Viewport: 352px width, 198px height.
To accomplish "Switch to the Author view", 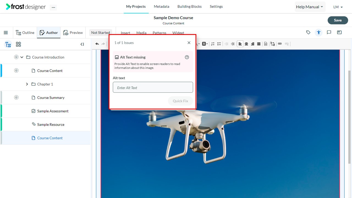I will point(49,32).
